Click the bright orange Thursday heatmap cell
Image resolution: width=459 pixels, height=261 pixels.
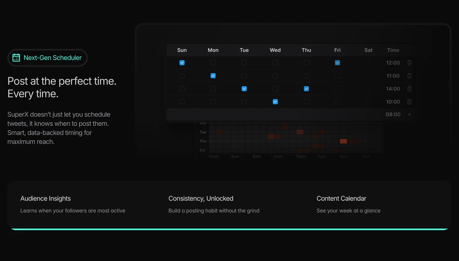coord(343,141)
